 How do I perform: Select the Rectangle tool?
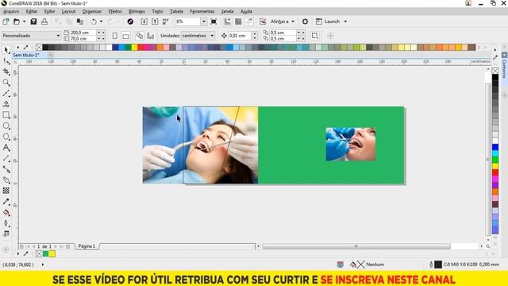pos(6,114)
